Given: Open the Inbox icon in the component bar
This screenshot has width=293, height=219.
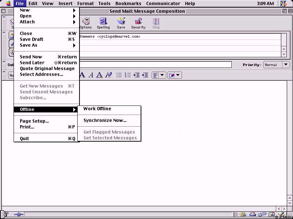Looking at the screenshot, I should [x=253, y=215].
